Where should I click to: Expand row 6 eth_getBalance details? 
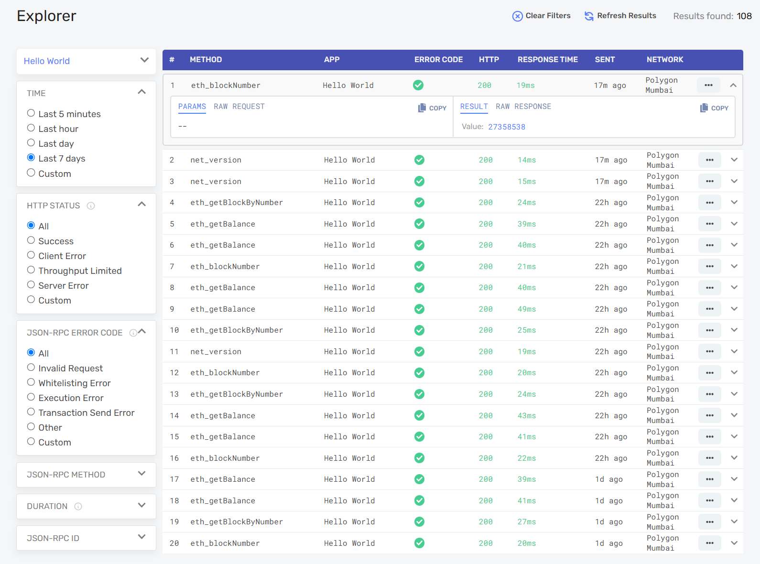(x=734, y=245)
